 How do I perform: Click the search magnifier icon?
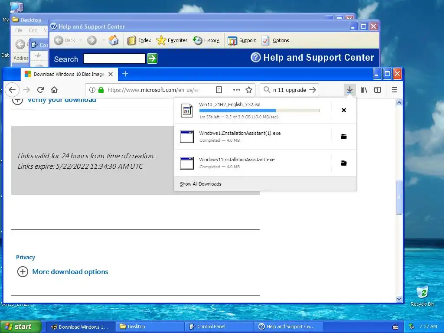pyautogui.click(x=267, y=90)
